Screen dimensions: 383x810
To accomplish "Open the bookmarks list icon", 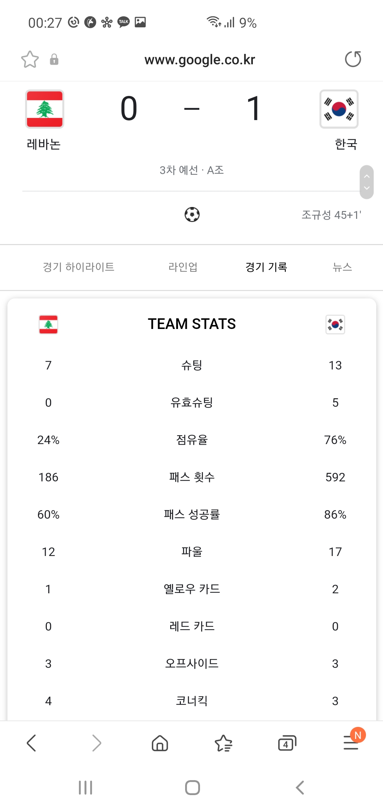I will pos(223,743).
